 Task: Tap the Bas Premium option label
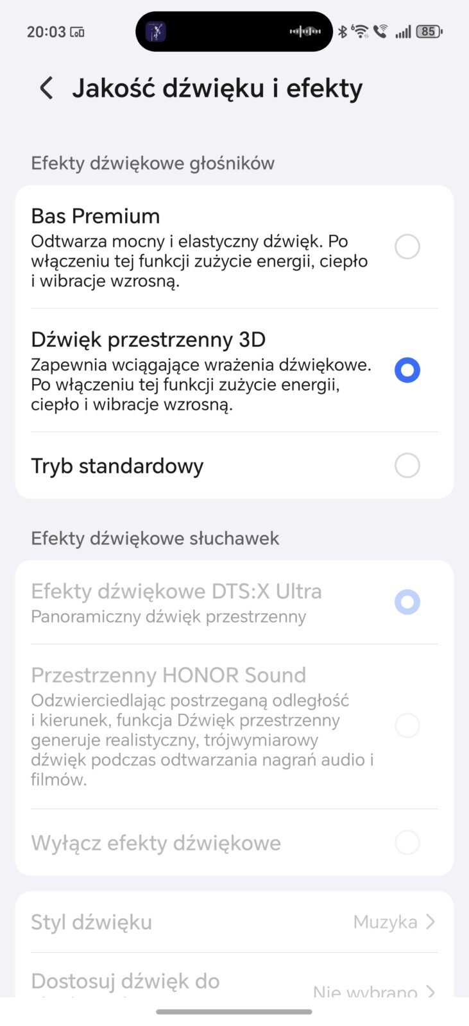point(96,216)
